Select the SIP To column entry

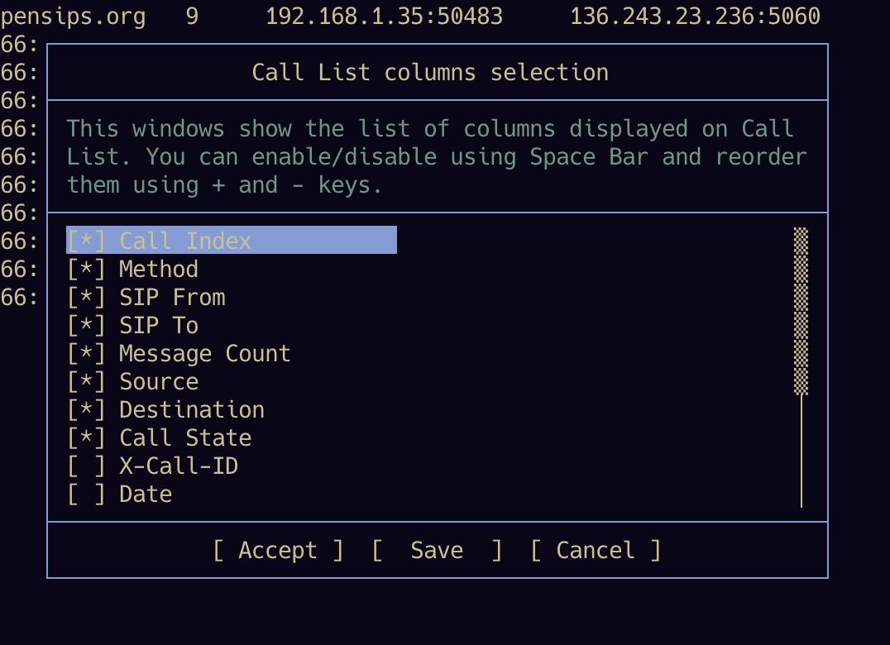point(158,325)
